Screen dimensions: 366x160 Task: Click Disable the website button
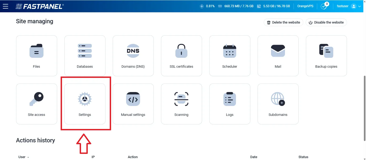pos(326,22)
